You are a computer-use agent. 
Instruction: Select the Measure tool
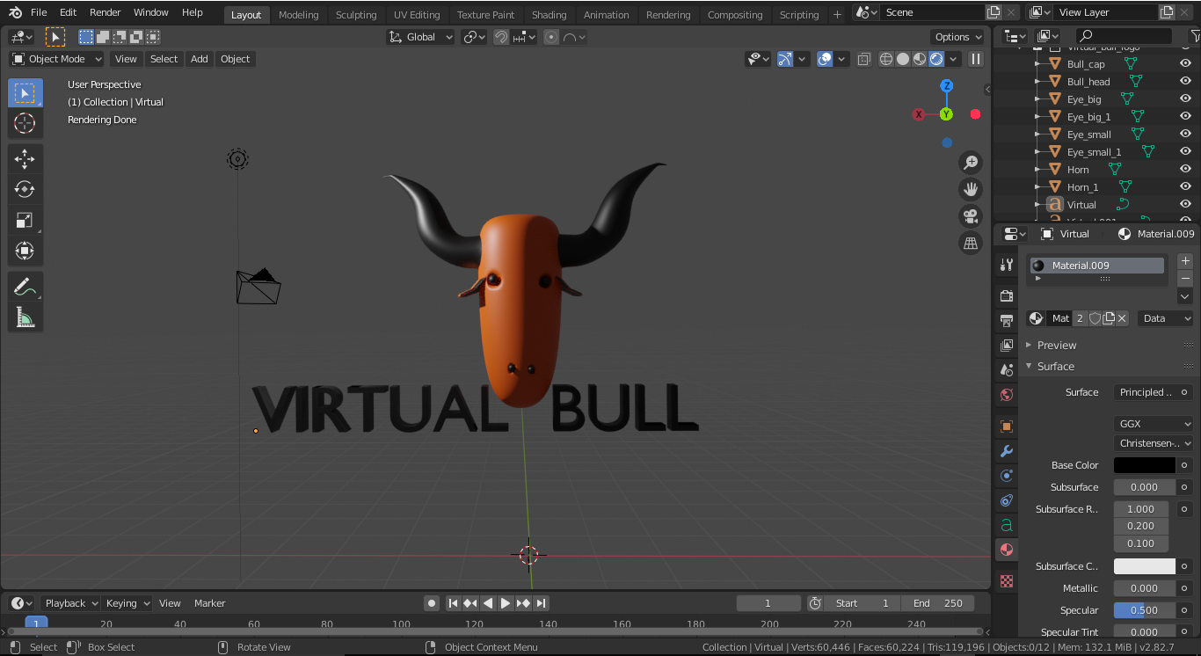[x=25, y=317]
